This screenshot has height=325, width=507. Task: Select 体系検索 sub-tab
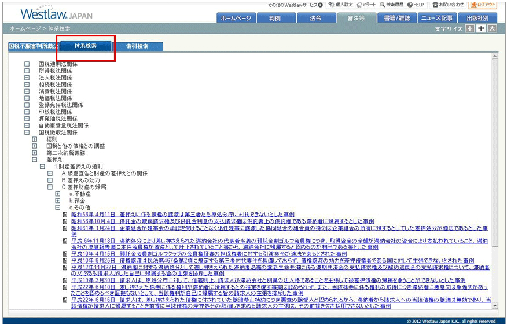[x=86, y=46]
